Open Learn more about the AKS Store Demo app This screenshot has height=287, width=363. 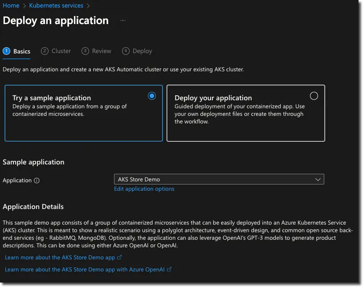60,258
